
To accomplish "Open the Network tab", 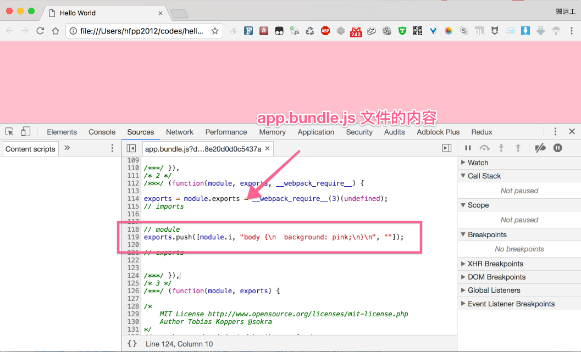I will pos(180,132).
